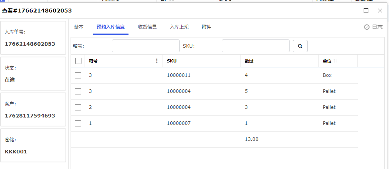389x169 pixels.
Task: Click the 仓储 value KKK001
Action: (x=16, y=151)
